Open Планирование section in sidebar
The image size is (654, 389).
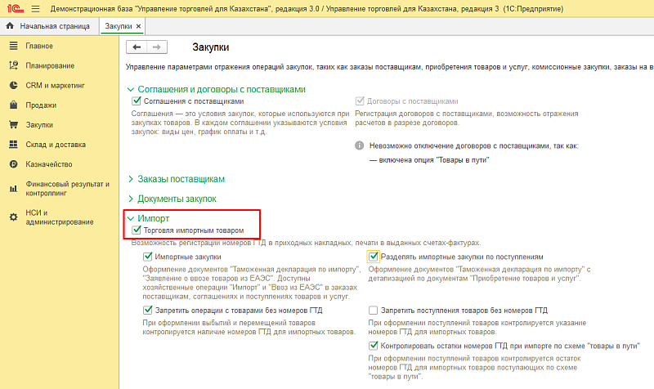(x=50, y=65)
